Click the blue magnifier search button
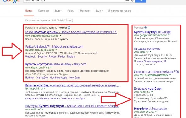The width and height of the screenshot is (186, 118). click(141, 1)
